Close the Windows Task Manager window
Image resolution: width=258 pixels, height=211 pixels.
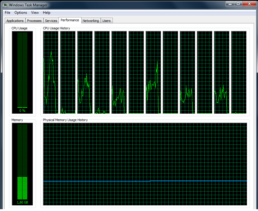[249, 4]
